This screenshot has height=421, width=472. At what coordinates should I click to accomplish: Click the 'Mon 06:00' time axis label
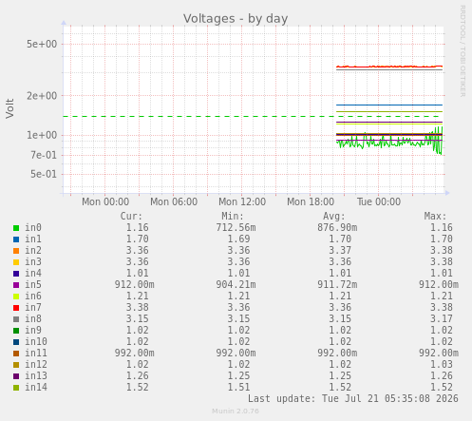(x=174, y=201)
